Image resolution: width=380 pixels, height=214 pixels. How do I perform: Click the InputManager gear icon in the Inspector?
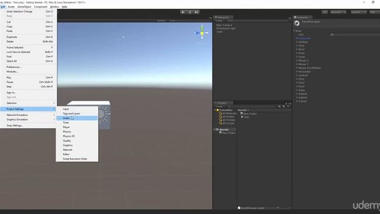(297, 23)
